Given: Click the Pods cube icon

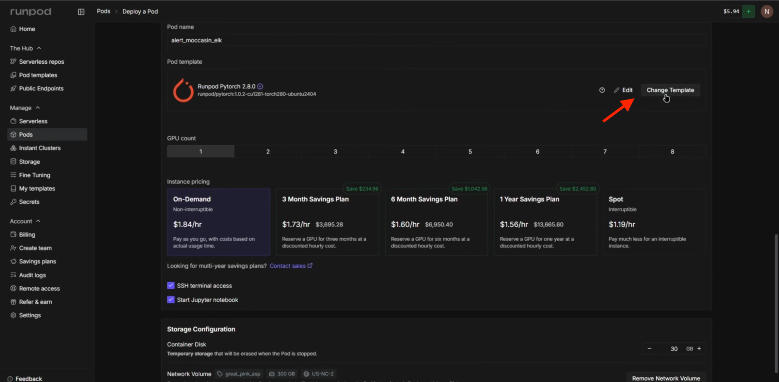Looking at the screenshot, I should tap(13, 135).
